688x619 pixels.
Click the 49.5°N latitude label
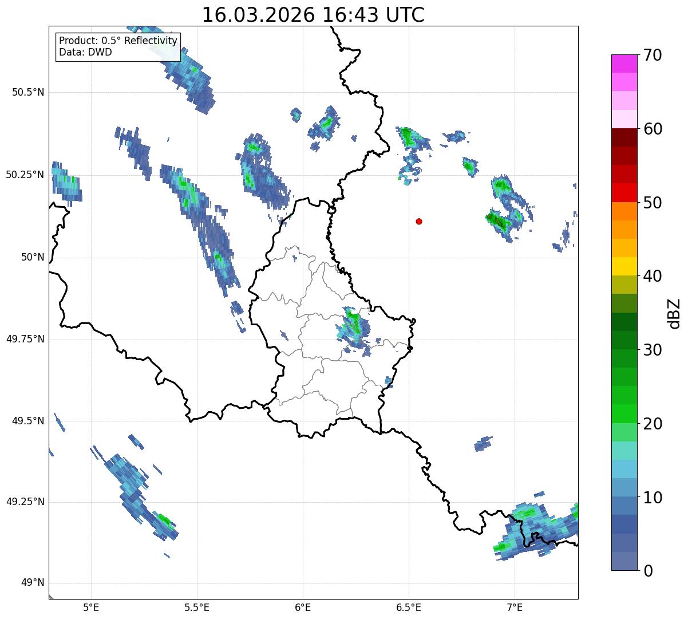tap(28, 421)
